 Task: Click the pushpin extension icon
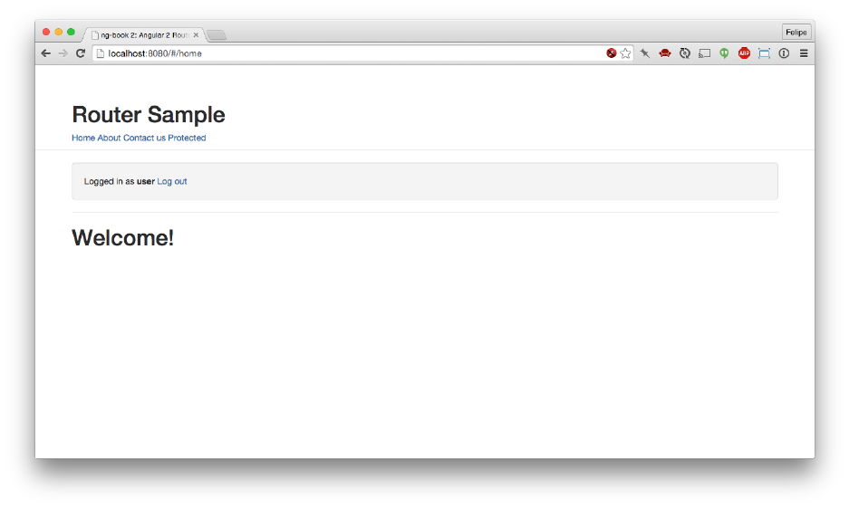tap(645, 53)
